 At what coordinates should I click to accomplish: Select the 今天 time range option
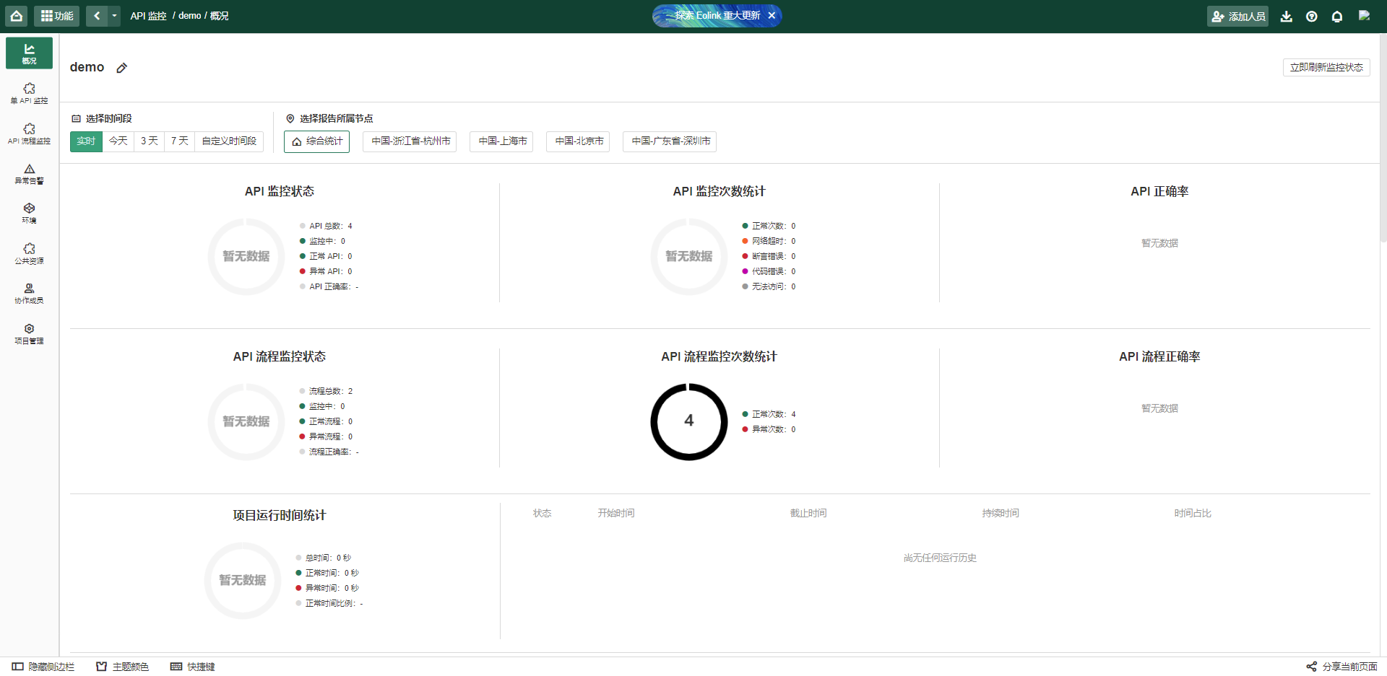pyautogui.click(x=118, y=141)
